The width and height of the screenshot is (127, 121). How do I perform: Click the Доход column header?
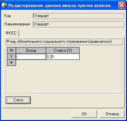click(x=31, y=50)
